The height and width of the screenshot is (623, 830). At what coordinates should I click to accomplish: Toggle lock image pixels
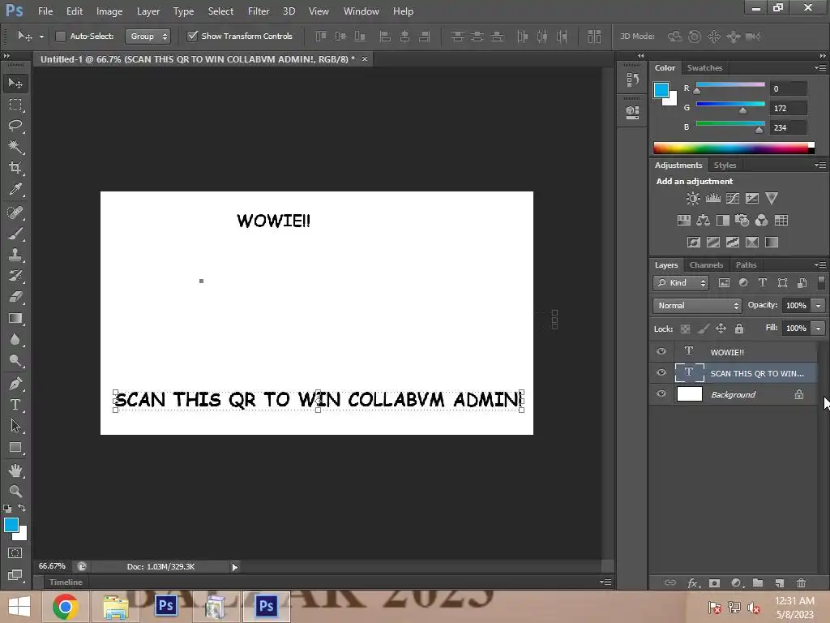tap(704, 329)
